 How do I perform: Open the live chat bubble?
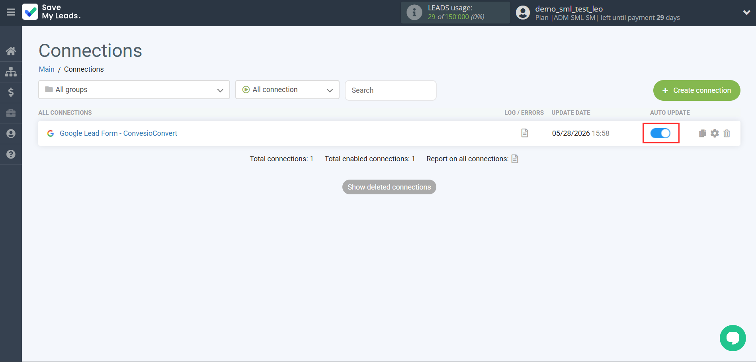click(x=733, y=338)
